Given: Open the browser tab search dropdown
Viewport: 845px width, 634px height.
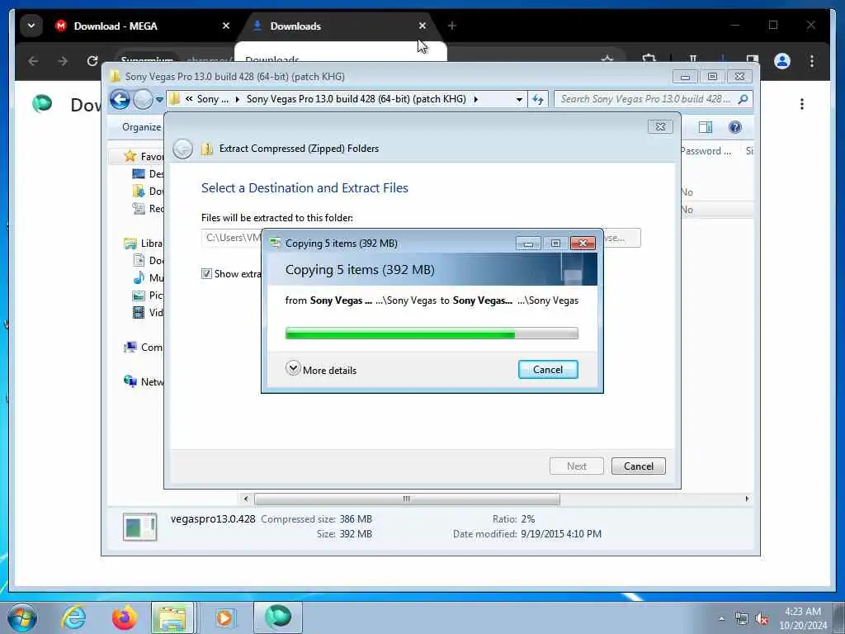Looking at the screenshot, I should click(31, 26).
